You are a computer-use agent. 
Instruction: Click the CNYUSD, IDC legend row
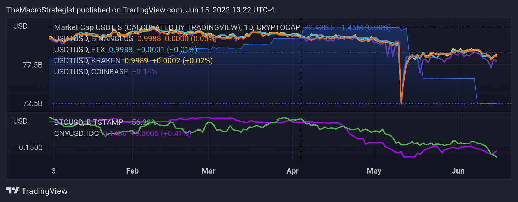pyautogui.click(x=123, y=134)
